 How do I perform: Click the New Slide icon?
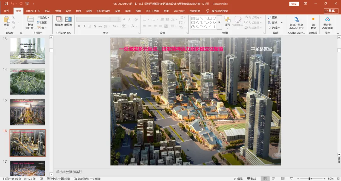coord(30,19)
